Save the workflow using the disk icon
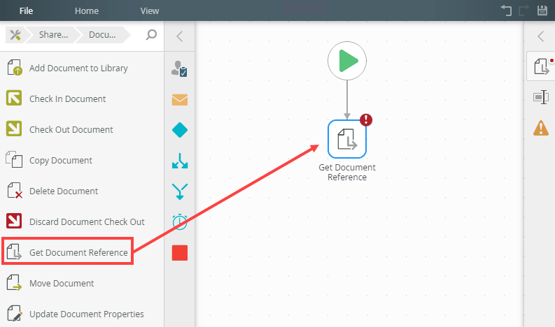This screenshot has height=327, width=555. point(542,10)
